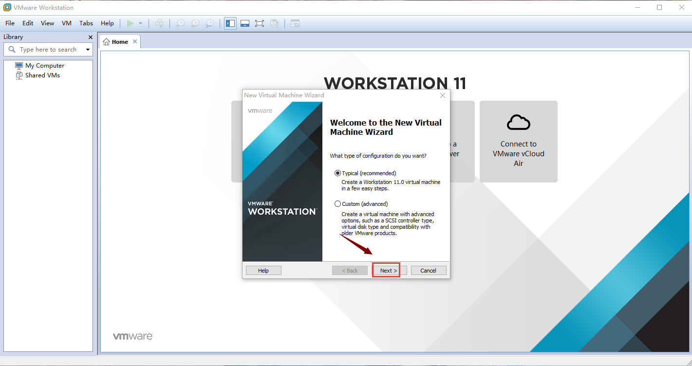Open the Tabs menu
The height and width of the screenshot is (366, 692).
(x=86, y=23)
